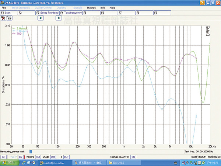Click the green round system tray icon
The width and height of the screenshot is (221, 166).
click(x=203, y=163)
